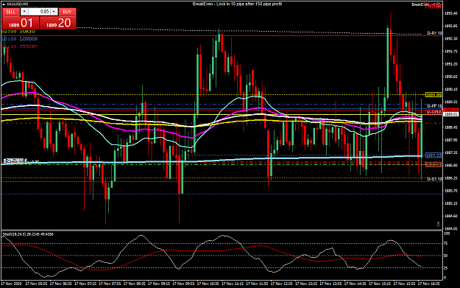Click the red 1889.20 ask price marker
Image resolution: width=460 pixels, height=288 pixels.
pos(451,110)
